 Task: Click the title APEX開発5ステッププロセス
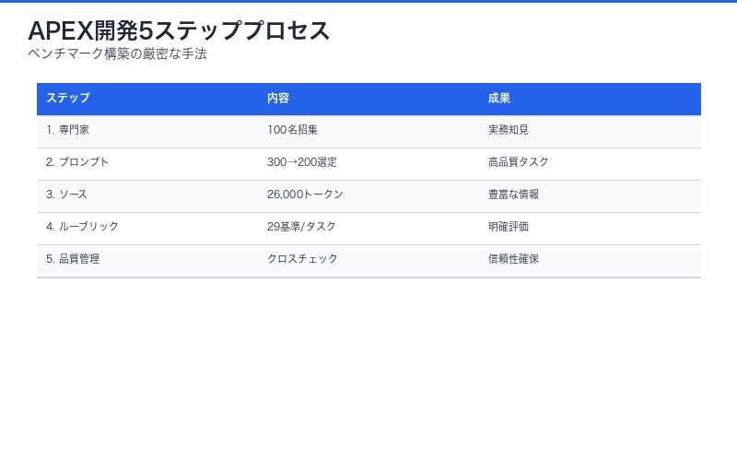pyautogui.click(x=179, y=30)
